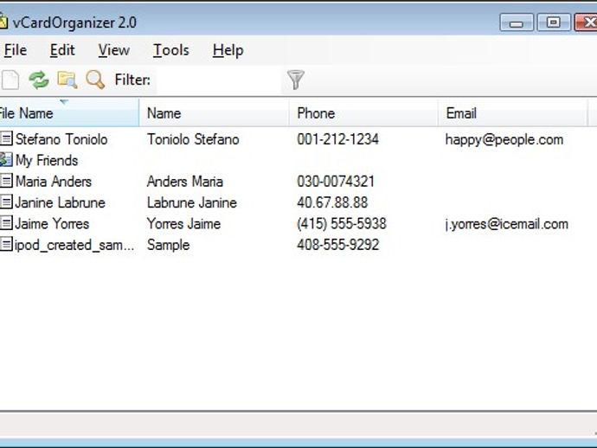The image size is (597, 448).
Task: Click the New vCard blank page icon
Action: (10, 80)
